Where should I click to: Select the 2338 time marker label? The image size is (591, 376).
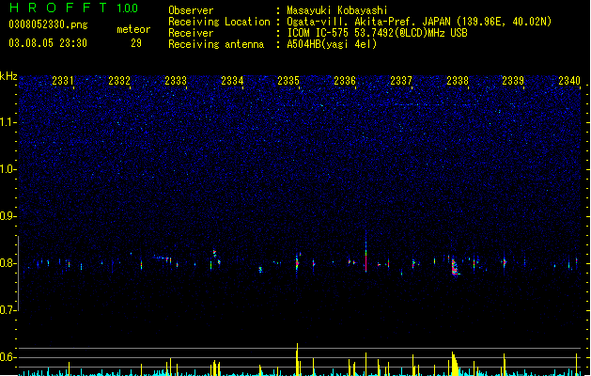(x=458, y=81)
